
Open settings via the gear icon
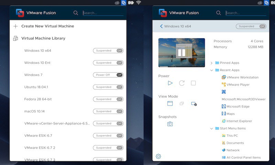click(x=158, y=156)
